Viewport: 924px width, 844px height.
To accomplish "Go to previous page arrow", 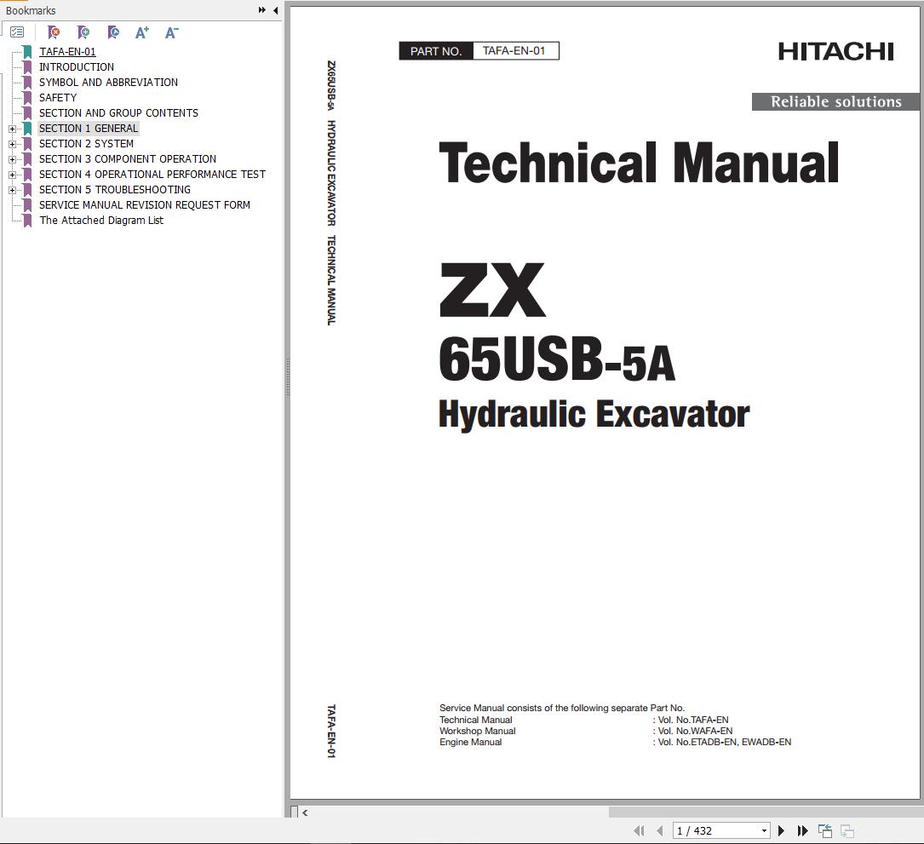I will [x=659, y=830].
